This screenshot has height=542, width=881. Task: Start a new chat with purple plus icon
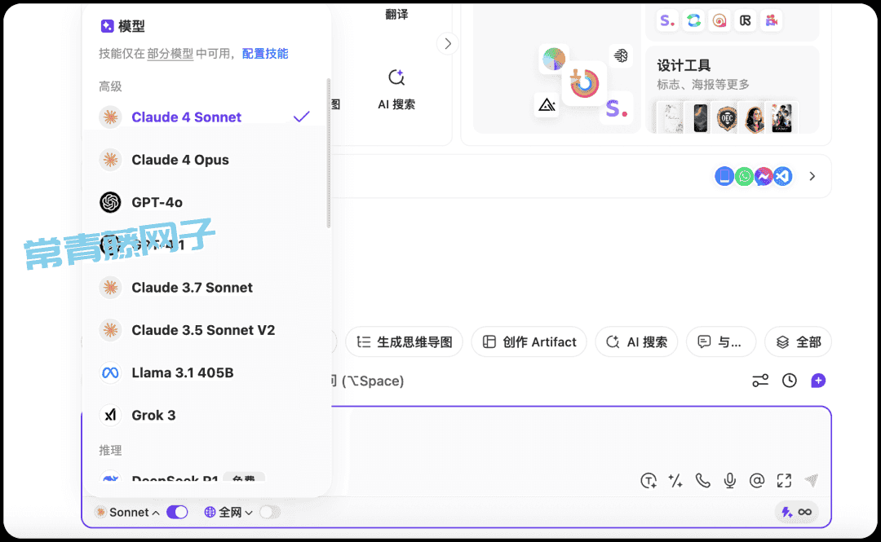pos(818,381)
